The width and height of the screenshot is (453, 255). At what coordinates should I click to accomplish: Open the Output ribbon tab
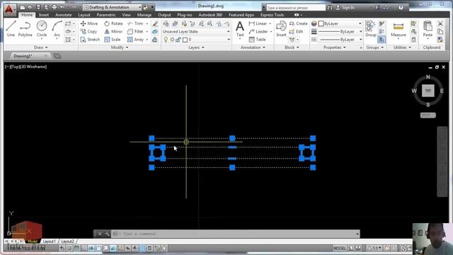[x=164, y=15]
